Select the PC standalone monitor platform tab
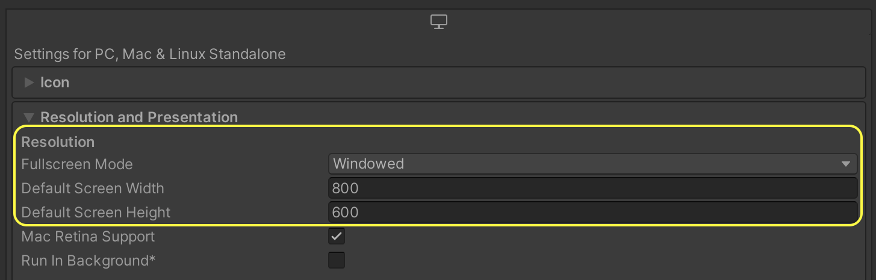This screenshot has height=280, width=876. [x=439, y=22]
